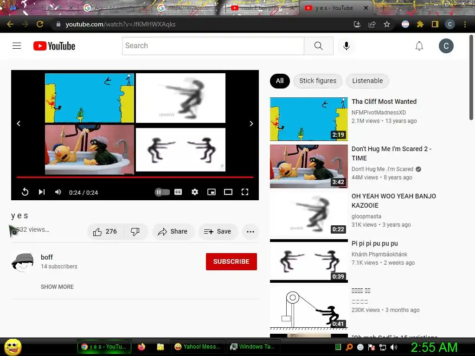Open Chrome profile C icon

coord(450,24)
